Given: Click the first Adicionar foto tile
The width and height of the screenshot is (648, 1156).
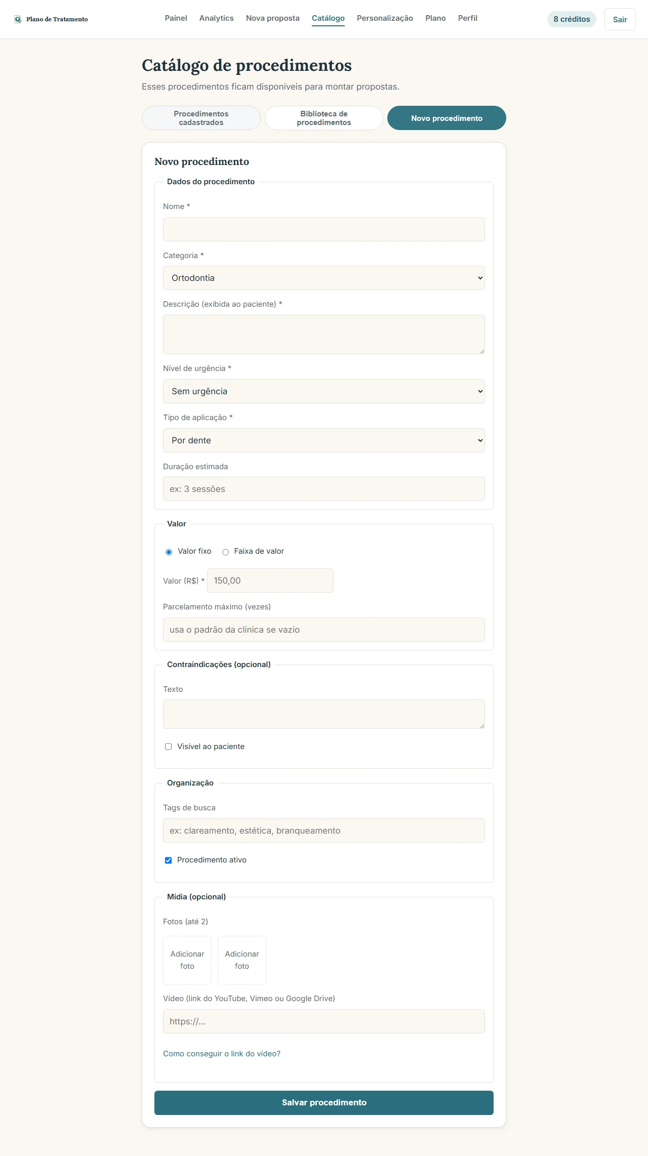Looking at the screenshot, I should [187, 960].
